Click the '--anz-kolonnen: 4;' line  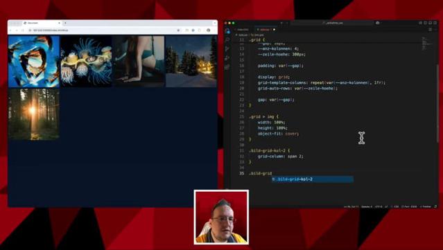[x=278, y=48]
